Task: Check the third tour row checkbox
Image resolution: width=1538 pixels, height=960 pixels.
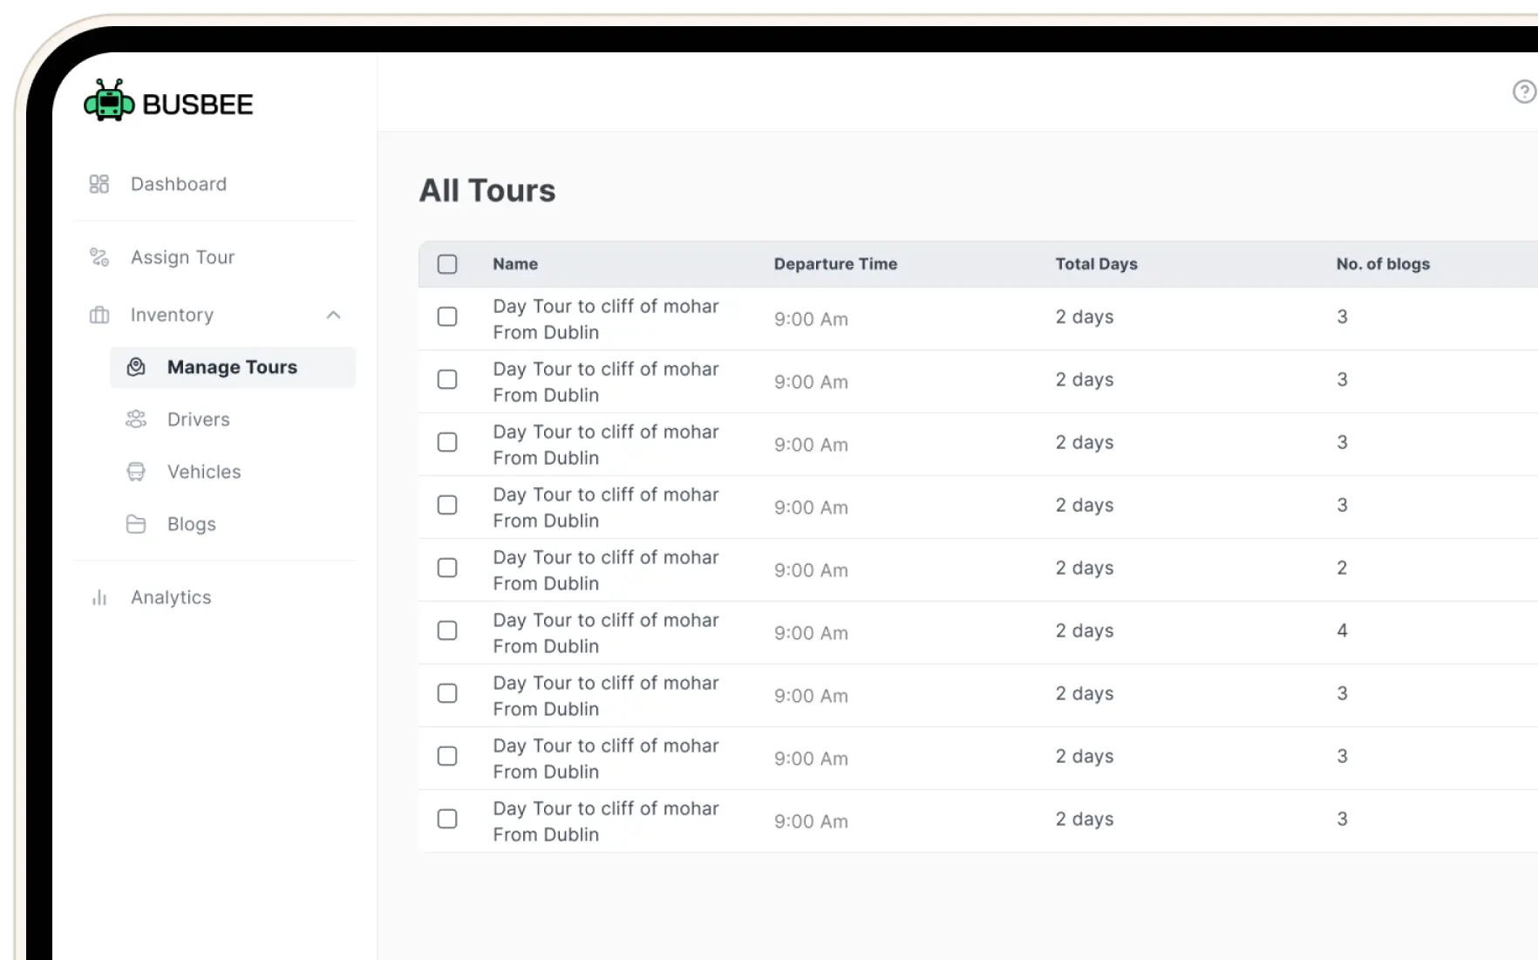Action: click(x=447, y=442)
